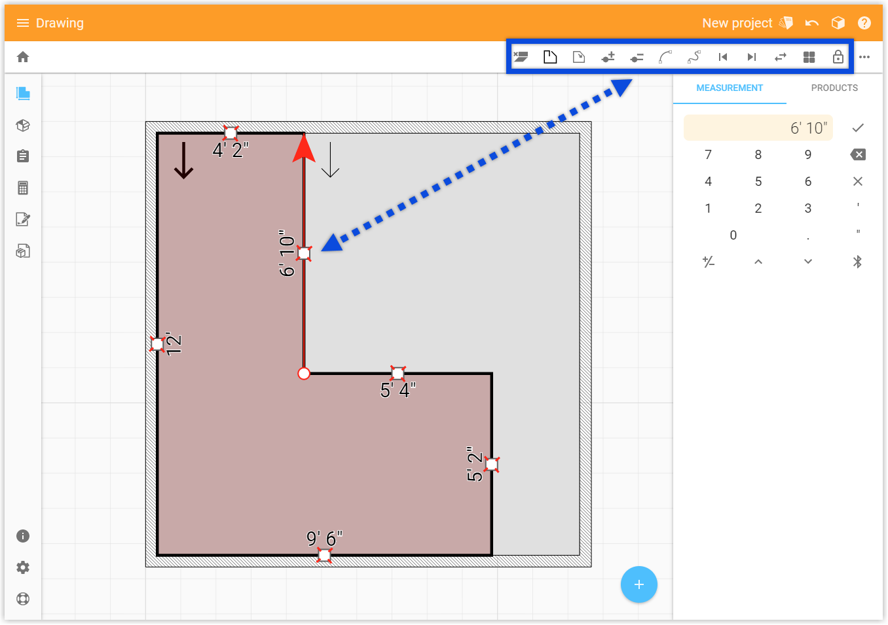The image size is (888, 625).
Task: Switch to the MEASUREMENT tab
Action: tap(730, 88)
